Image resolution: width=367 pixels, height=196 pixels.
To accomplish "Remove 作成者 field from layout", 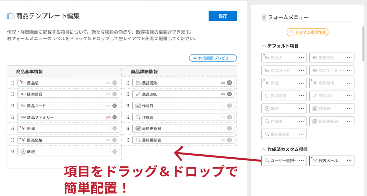I will tap(230, 117).
